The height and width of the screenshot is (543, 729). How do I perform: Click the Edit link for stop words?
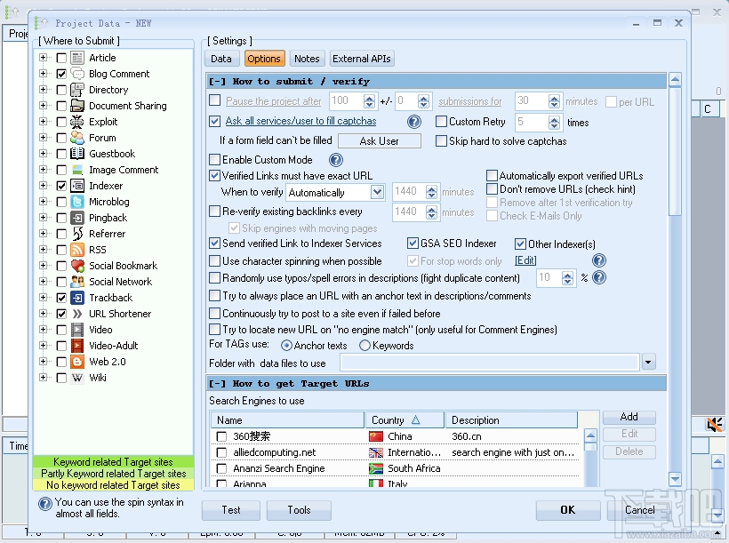click(525, 260)
